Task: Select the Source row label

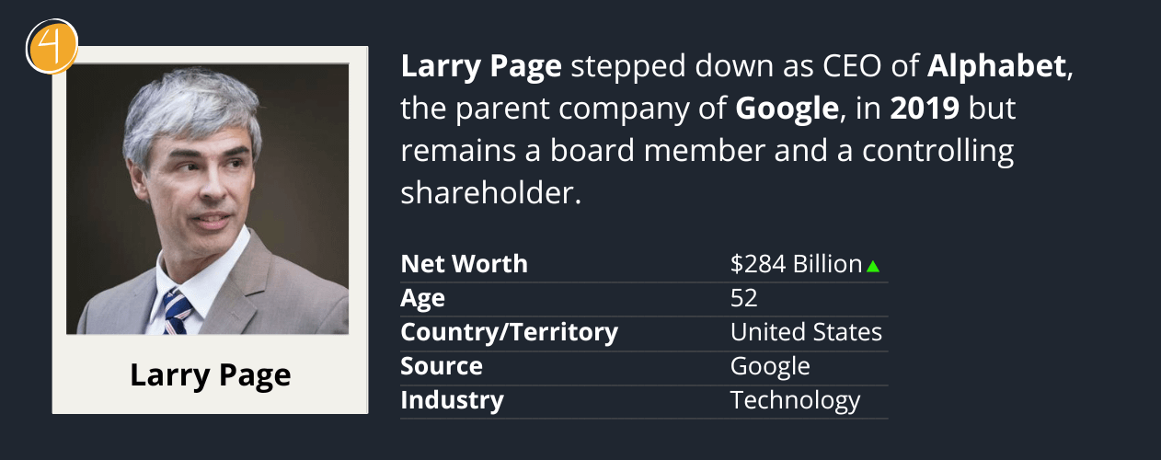Action: 442,366
